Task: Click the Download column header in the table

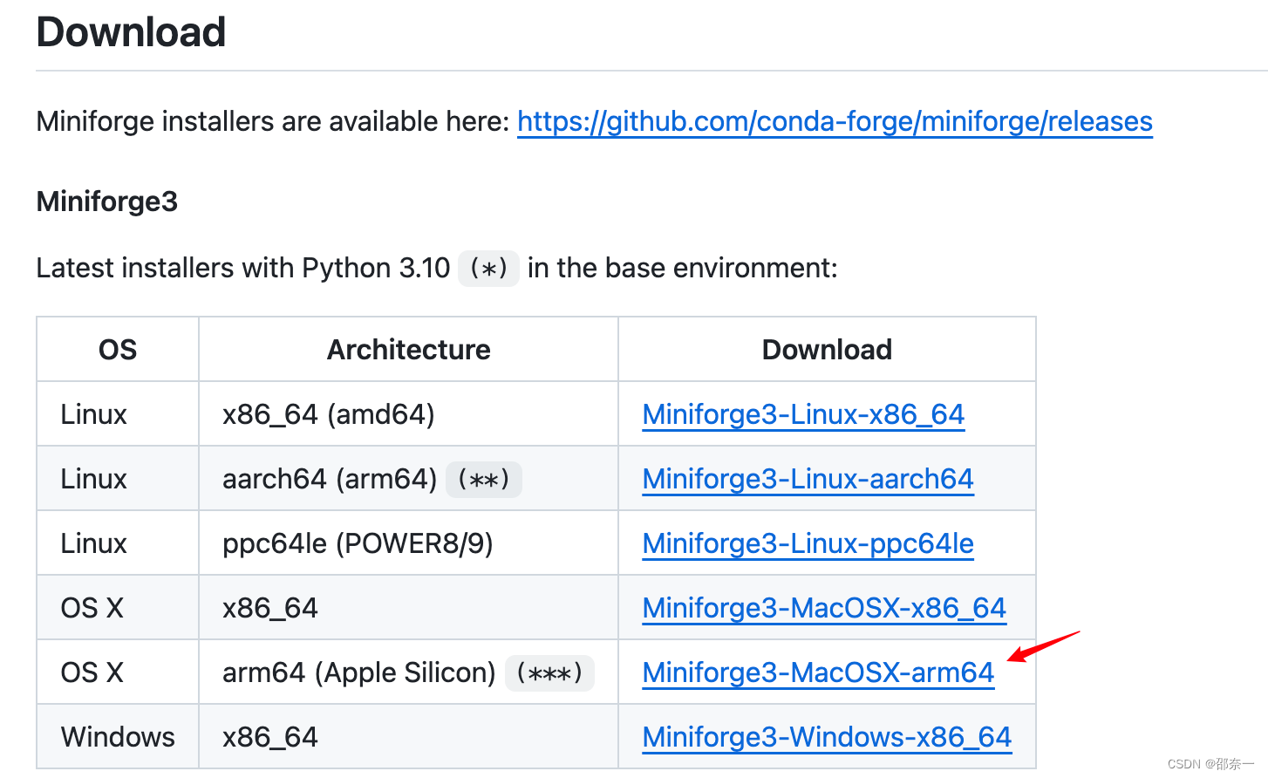Action: tap(827, 350)
